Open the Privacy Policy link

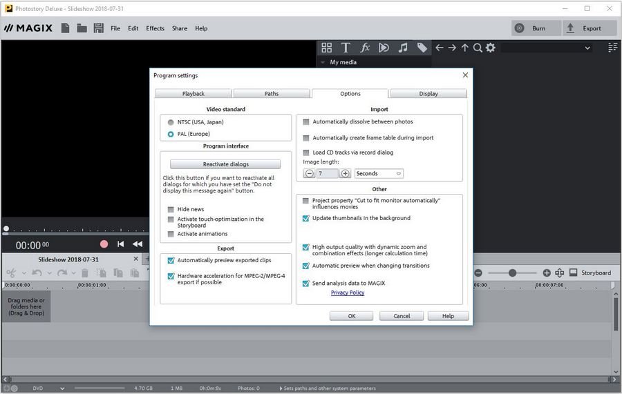(348, 293)
